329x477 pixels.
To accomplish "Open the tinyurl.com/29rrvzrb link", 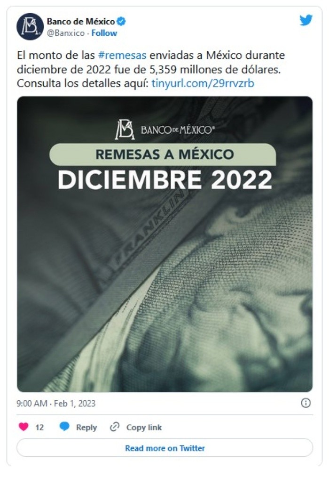I will pos(203,83).
